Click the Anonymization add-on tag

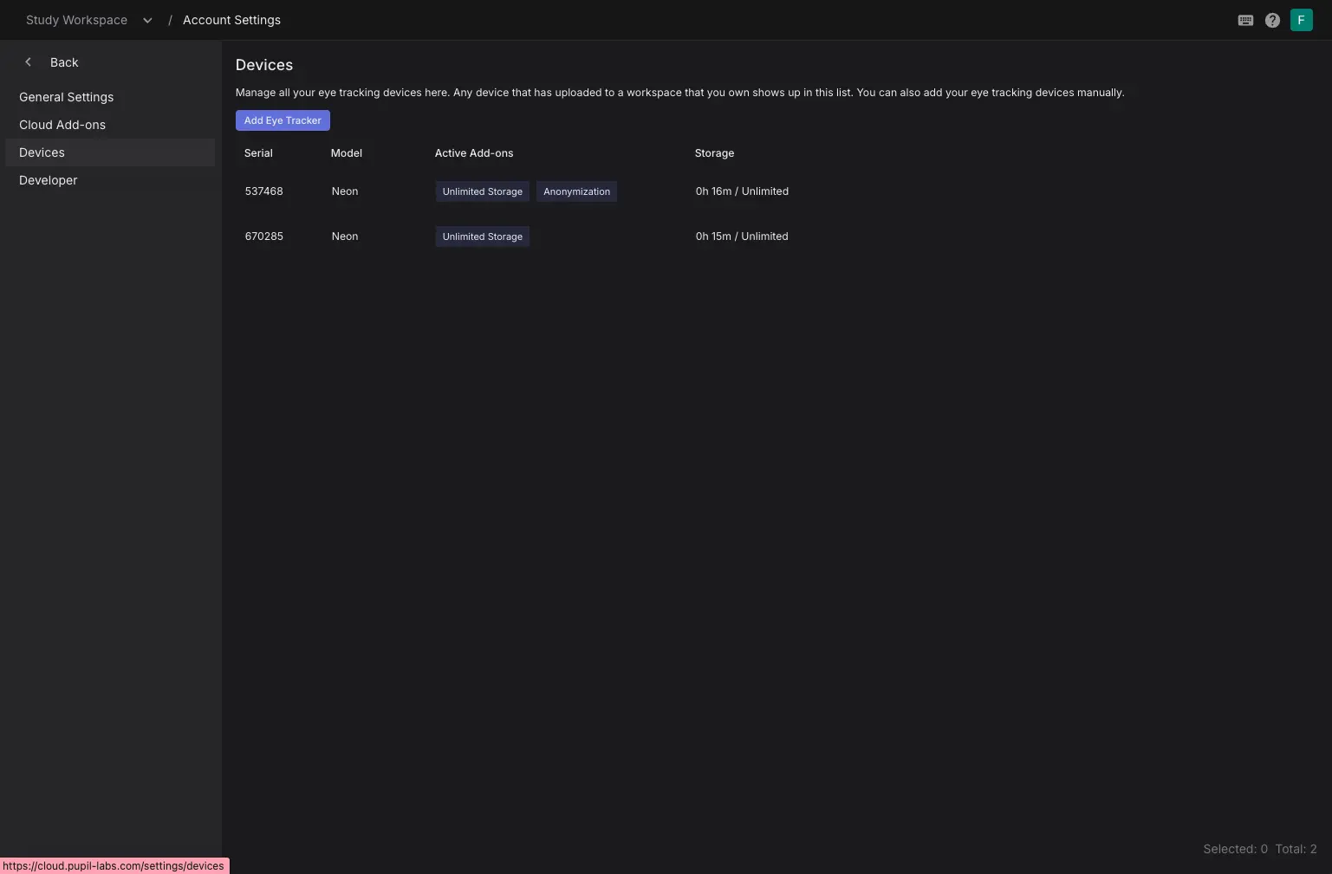click(576, 191)
